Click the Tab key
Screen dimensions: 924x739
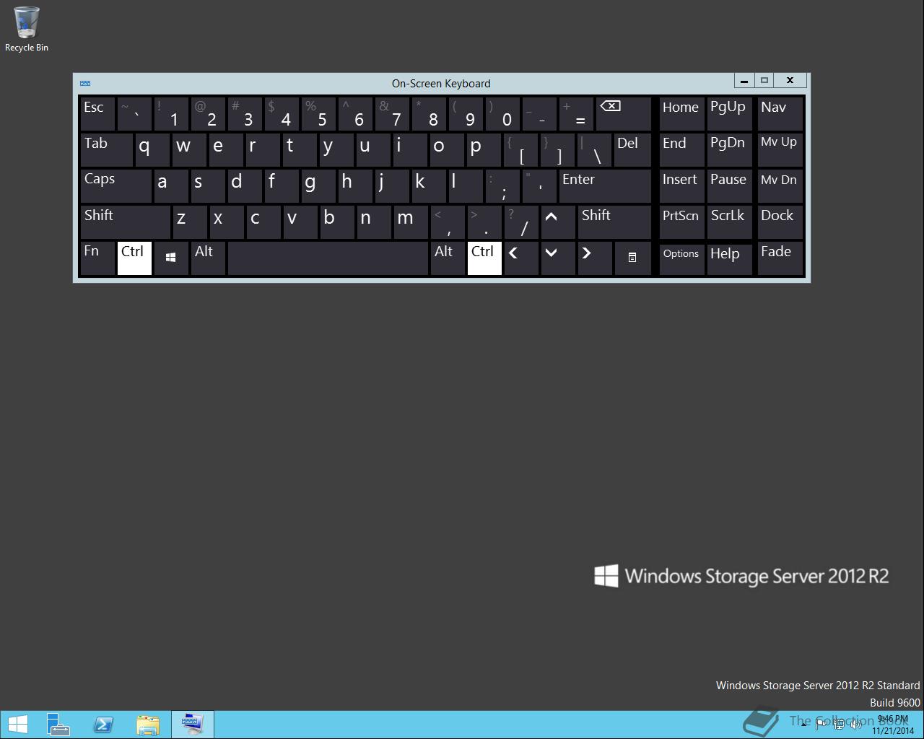tap(107, 150)
